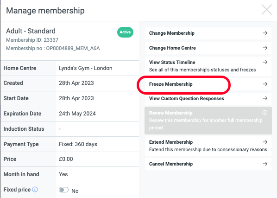Click the arrow icon beside Extend Membership

coord(265,142)
